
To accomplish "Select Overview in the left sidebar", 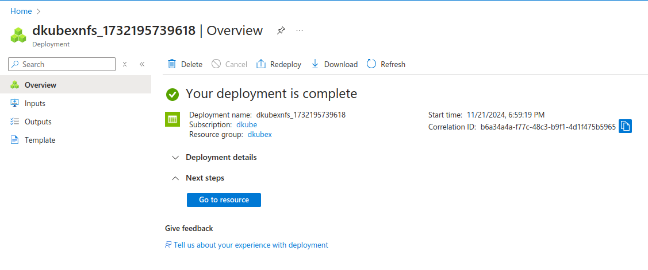I will point(40,85).
